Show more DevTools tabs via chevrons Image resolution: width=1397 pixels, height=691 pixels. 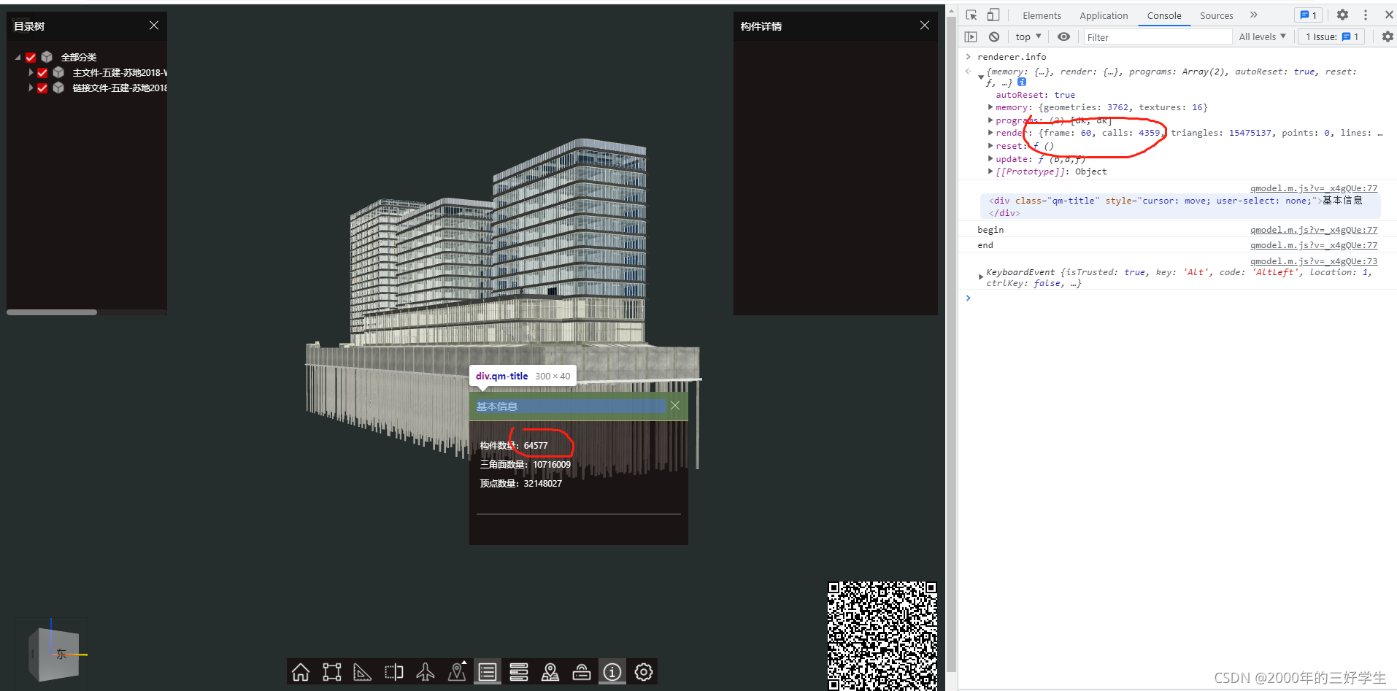1254,15
